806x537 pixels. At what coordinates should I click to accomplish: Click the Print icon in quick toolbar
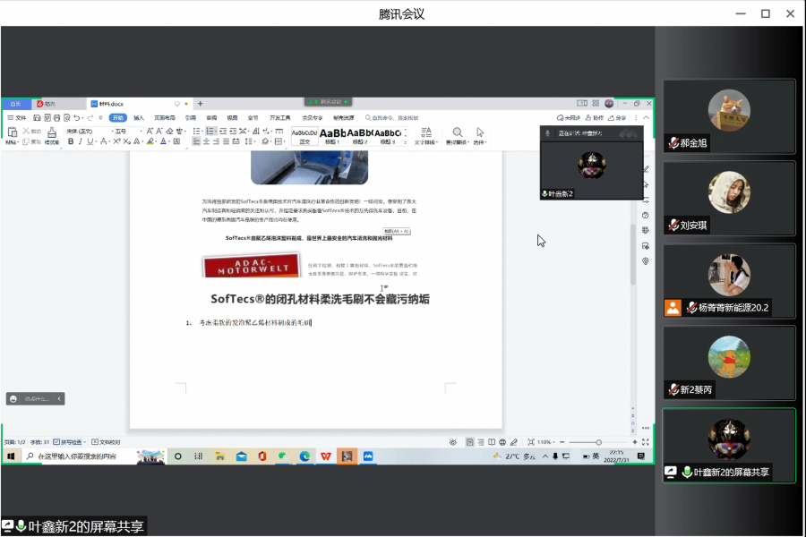point(56,117)
